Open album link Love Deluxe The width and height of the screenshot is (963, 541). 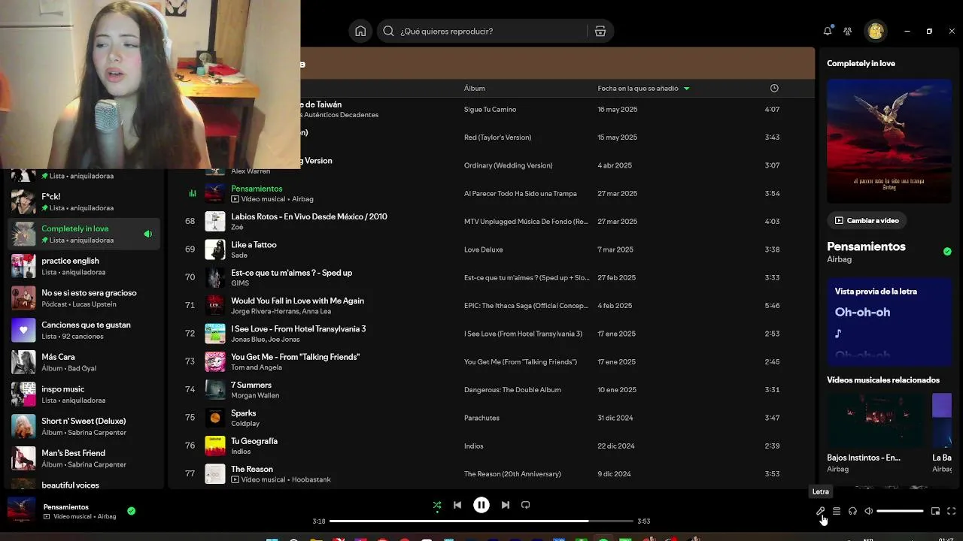pos(484,249)
